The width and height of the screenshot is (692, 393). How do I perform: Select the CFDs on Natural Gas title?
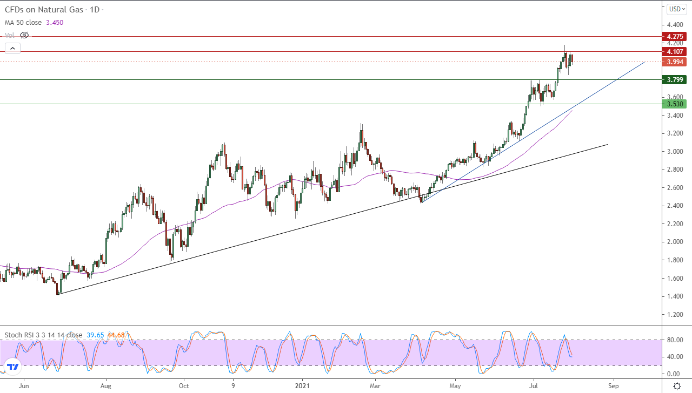44,10
